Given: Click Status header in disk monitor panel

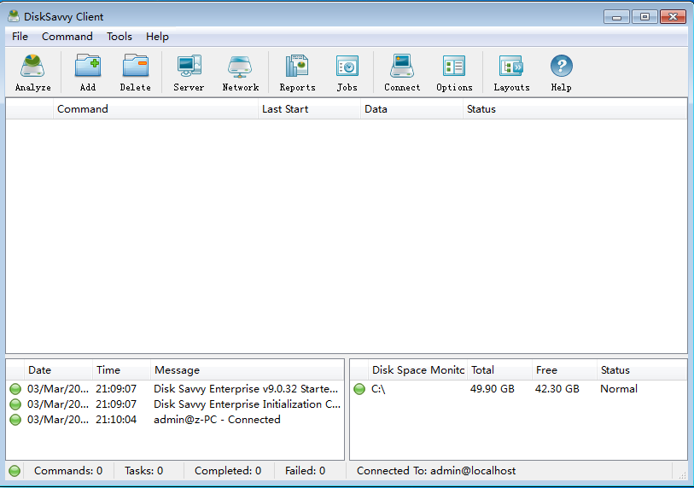Looking at the screenshot, I should pyautogui.click(x=642, y=370).
